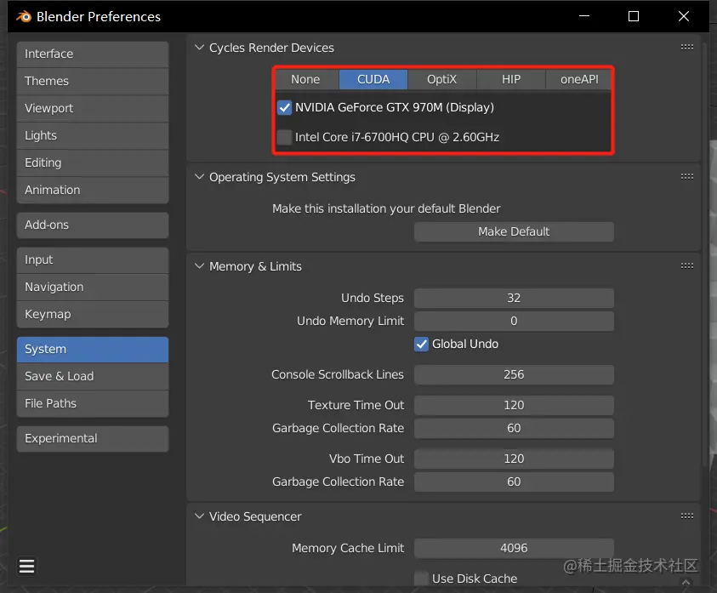This screenshot has height=593, width=717.
Task: Open the File Paths preferences section
Action: coord(93,403)
